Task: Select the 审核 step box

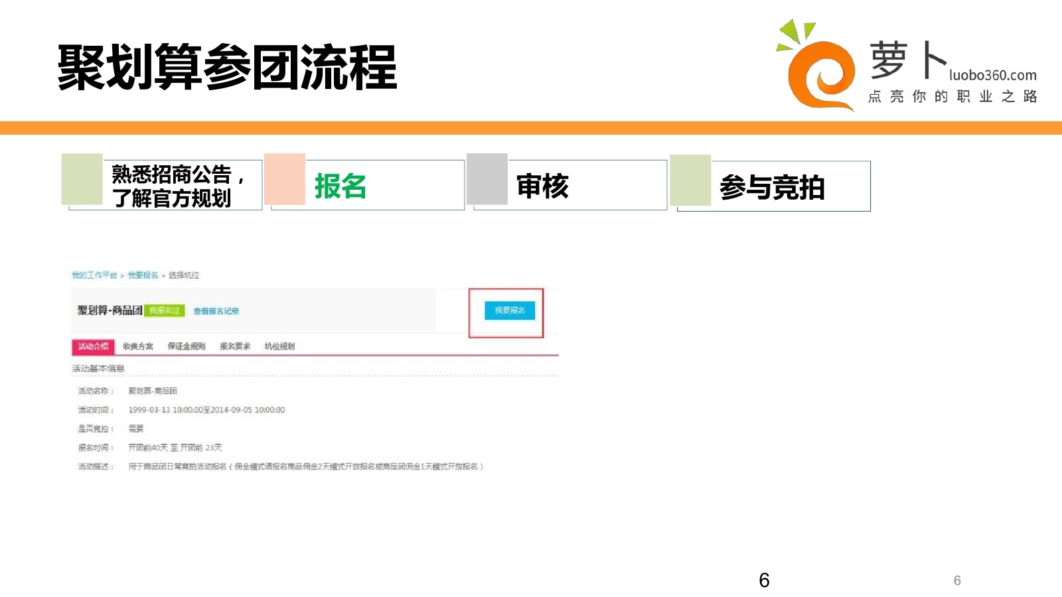Action: click(567, 183)
